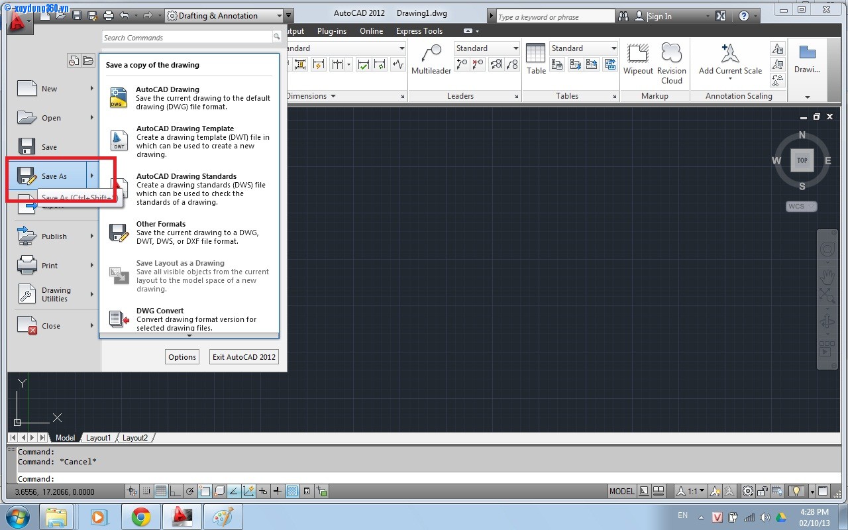
Task: Enable Ortho mode in the status bar
Action: click(176, 491)
